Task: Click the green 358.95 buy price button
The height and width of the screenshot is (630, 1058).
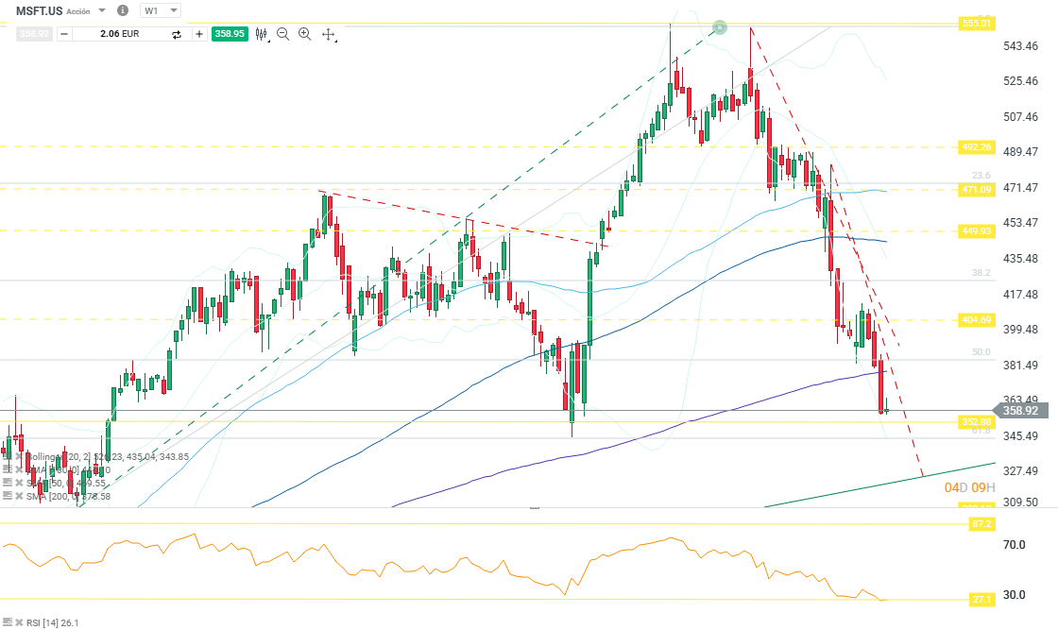Action: [230, 34]
